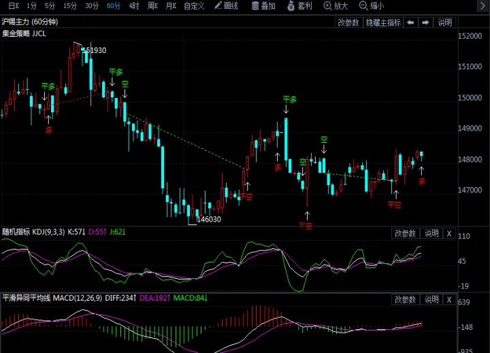Click the 集金策略 JJCL indicator label
The width and height of the screenshot is (490, 353).
pos(24,33)
